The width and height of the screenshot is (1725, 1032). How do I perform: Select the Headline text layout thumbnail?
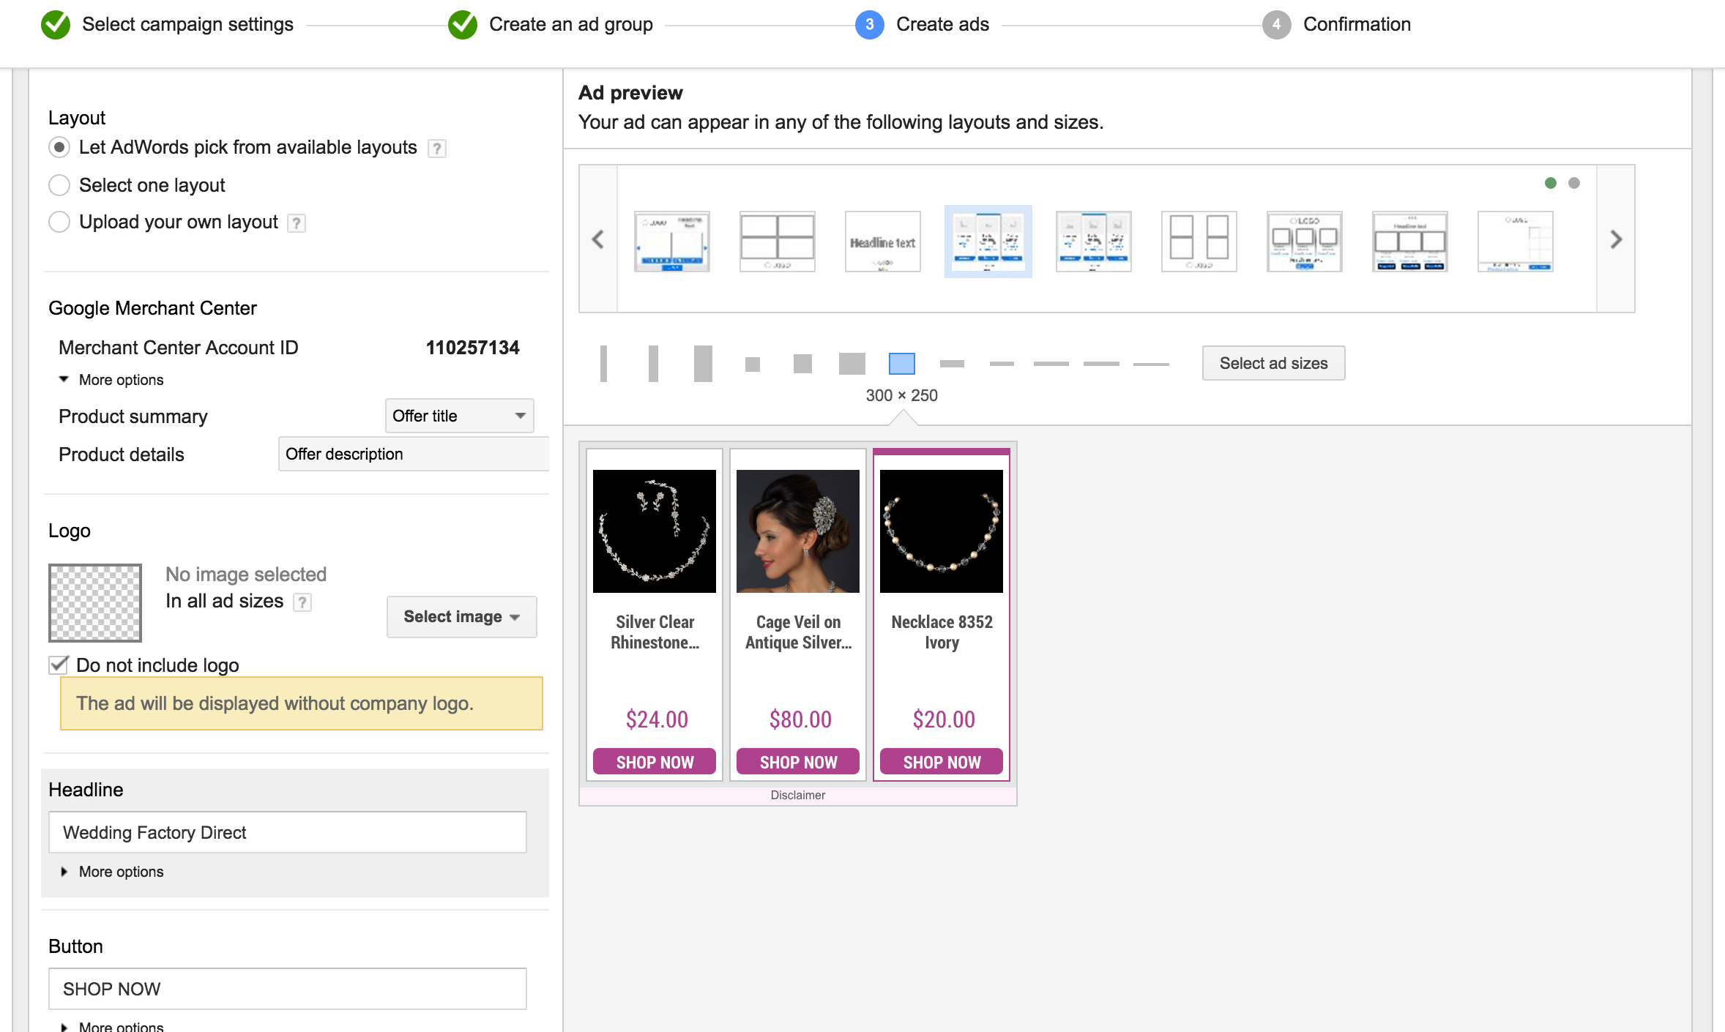(882, 242)
